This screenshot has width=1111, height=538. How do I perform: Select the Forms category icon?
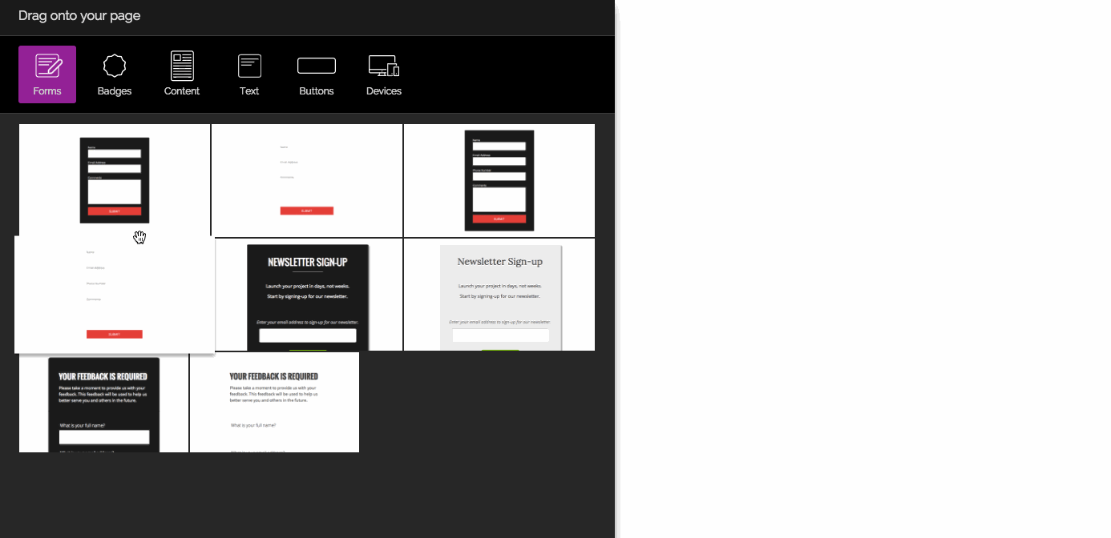[x=47, y=74]
